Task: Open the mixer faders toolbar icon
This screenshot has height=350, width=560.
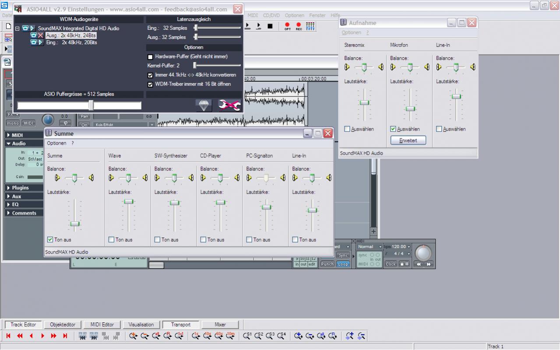Action: pos(310,26)
